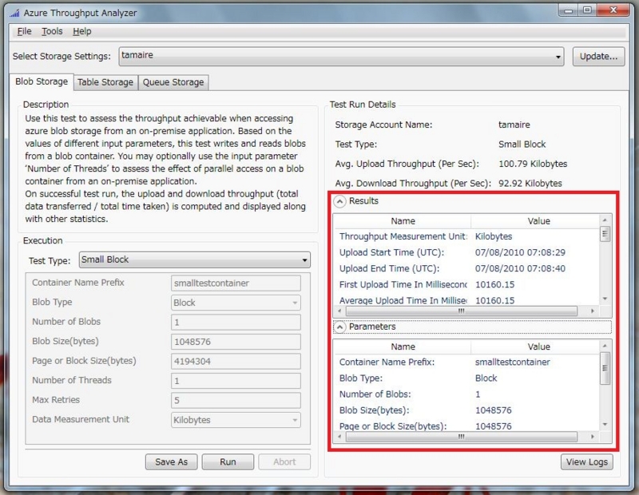Image resolution: width=639 pixels, height=495 pixels.
Task: Collapse the Parameters section
Action: (339, 327)
